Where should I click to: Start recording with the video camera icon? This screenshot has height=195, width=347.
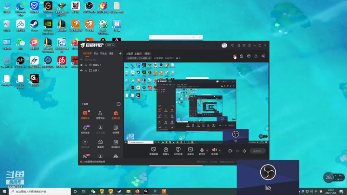pos(230,151)
